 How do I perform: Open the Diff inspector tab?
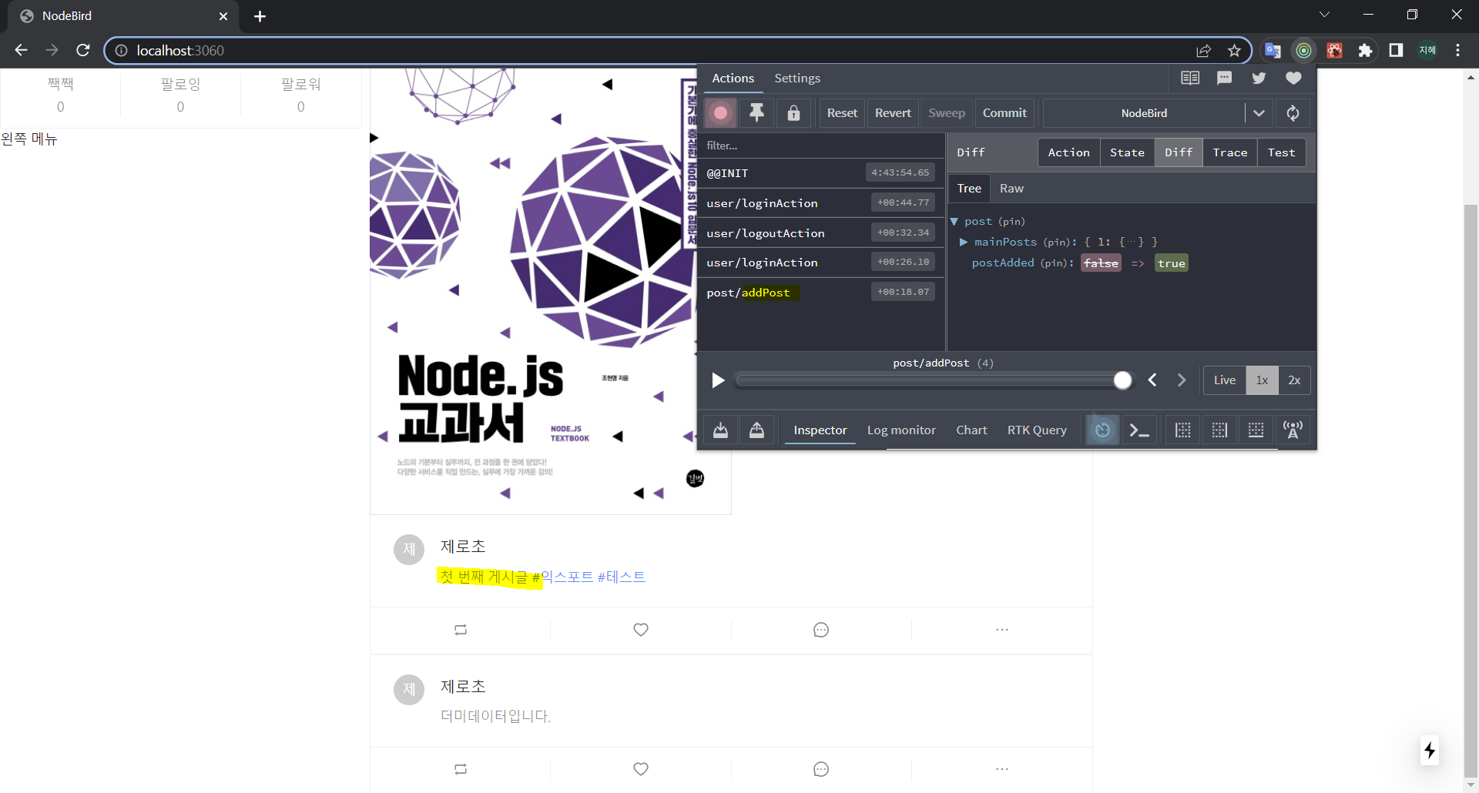pos(1179,152)
